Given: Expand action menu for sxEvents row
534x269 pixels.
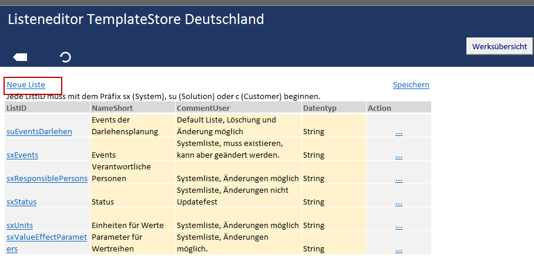Looking at the screenshot, I should (398, 155).
